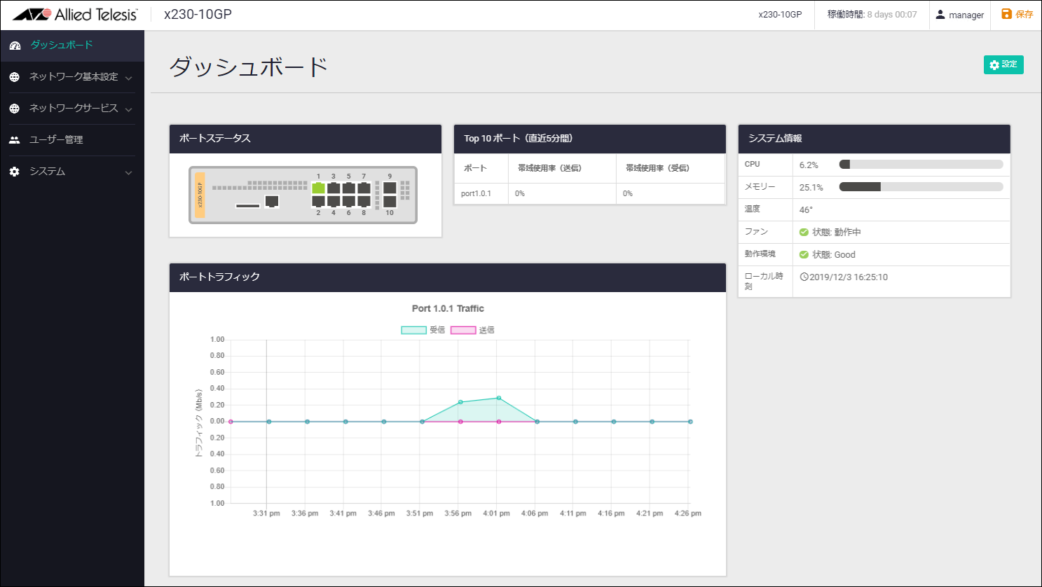Toggle the 送信 legend in traffic chart
The image size is (1042, 587).
click(x=463, y=330)
